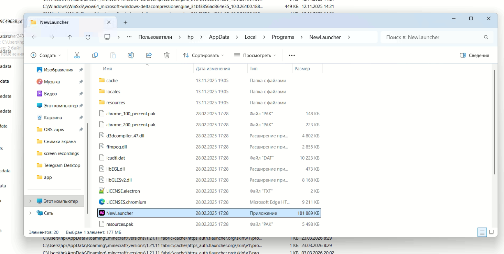504x254 pixels.
Task: Navigate to the Programs breadcrumb
Action: click(283, 37)
